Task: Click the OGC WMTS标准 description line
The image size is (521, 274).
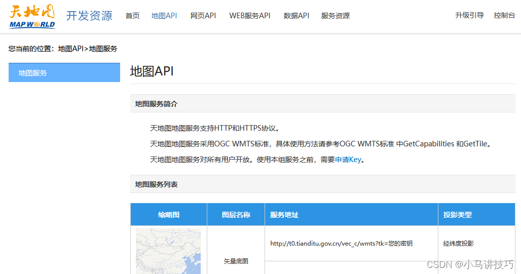Action: pyautogui.click(x=322, y=144)
